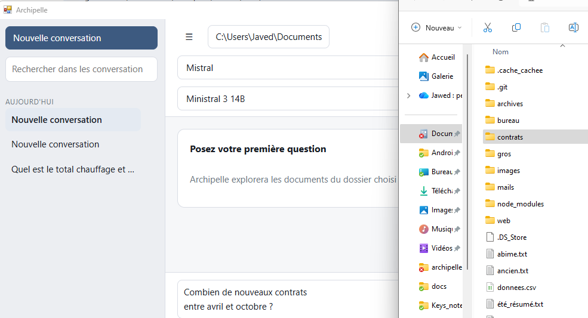Viewport: 588px width, 318px height.
Task: Click the contrats folder icon
Action: coord(490,137)
